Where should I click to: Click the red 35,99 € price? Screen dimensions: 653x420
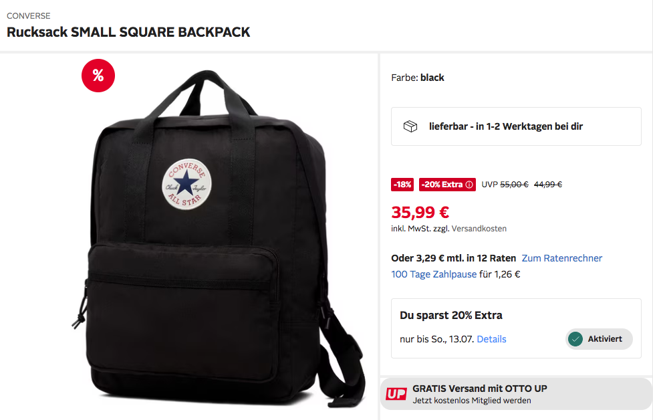click(x=420, y=213)
